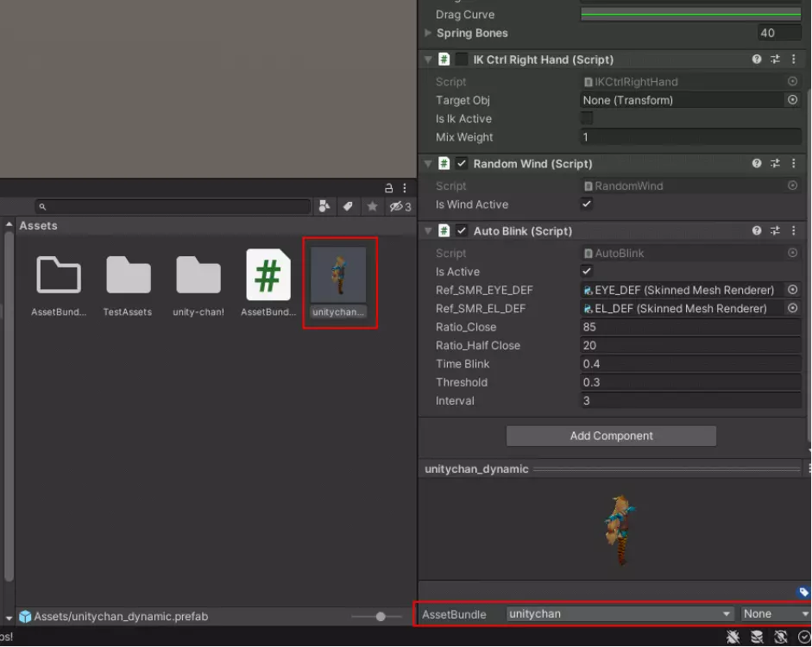Viewport: 812px width, 647px height.
Task: Disable the Auto Blink script component checkbox
Action: [x=462, y=230]
